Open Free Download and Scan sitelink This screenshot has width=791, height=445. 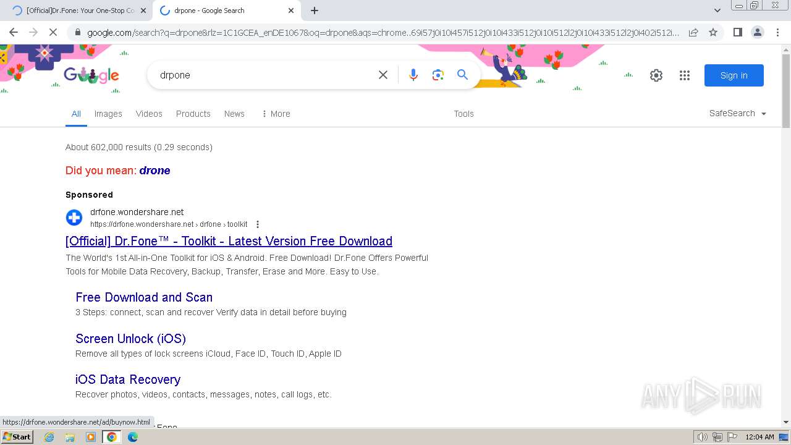(144, 297)
